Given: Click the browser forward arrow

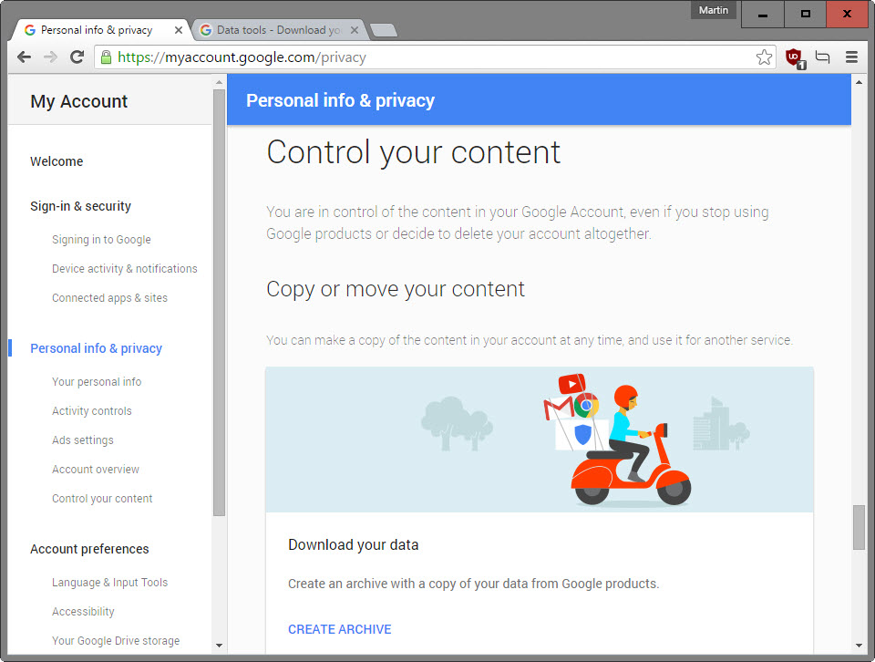Looking at the screenshot, I should click(x=50, y=57).
